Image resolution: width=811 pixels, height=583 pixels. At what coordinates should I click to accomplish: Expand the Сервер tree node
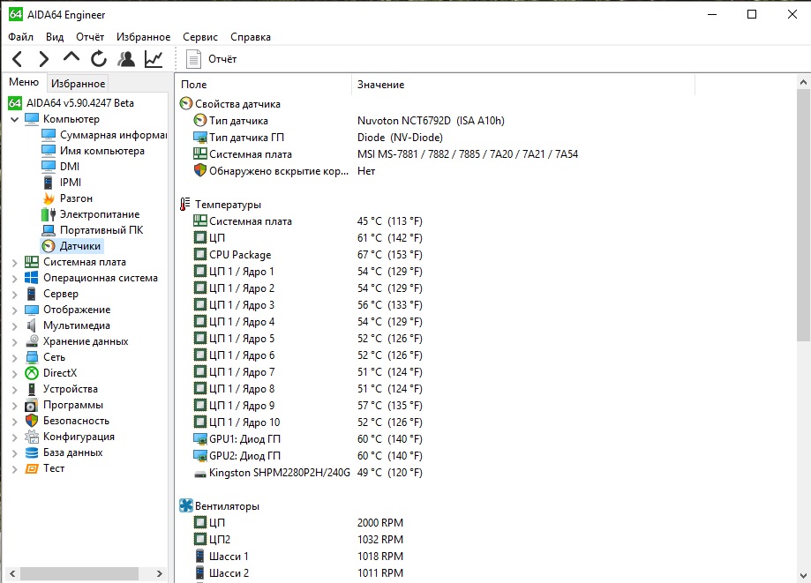click(x=14, y=295)
